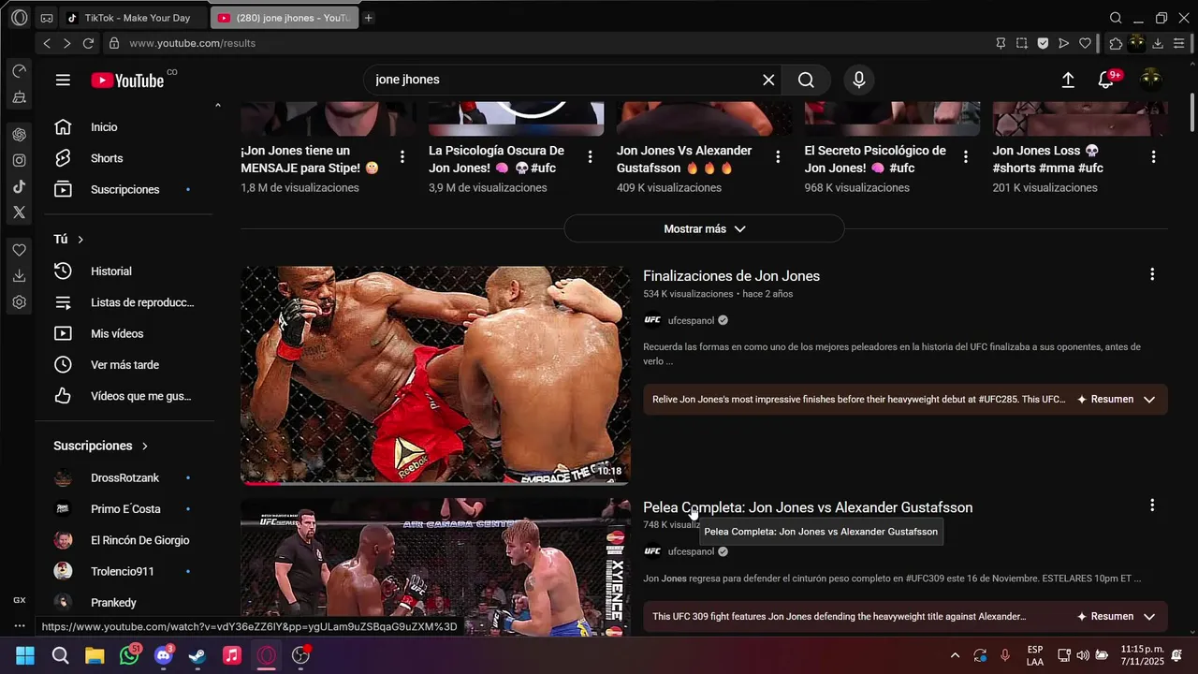
Task: Expand Resumen for UFC 309 fight summary
Action: pos(1116,616)
